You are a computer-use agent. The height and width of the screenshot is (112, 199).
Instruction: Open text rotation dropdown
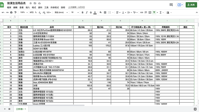135,12
